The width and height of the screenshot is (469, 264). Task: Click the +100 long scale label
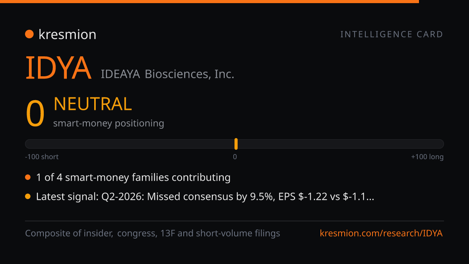click(427, 157)
